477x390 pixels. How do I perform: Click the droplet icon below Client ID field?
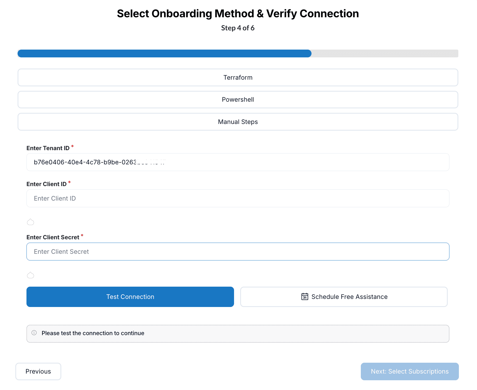click(x=30, y=222)
